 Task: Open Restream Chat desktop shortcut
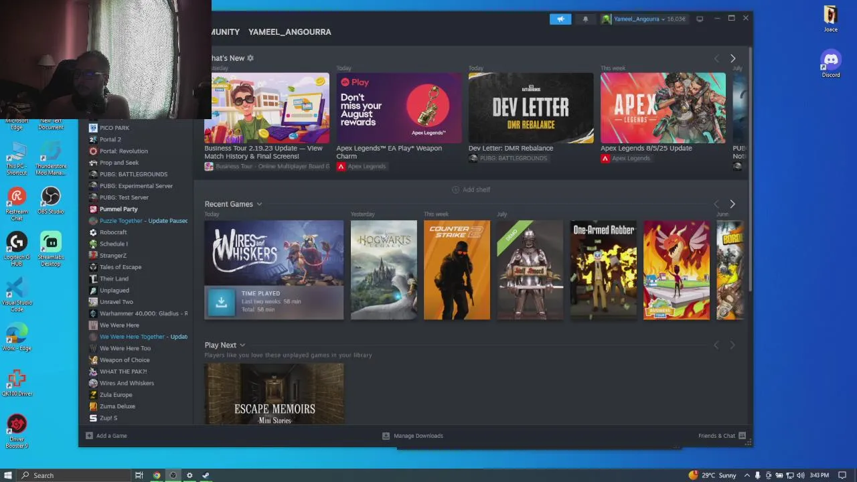(x=17, y=204)
